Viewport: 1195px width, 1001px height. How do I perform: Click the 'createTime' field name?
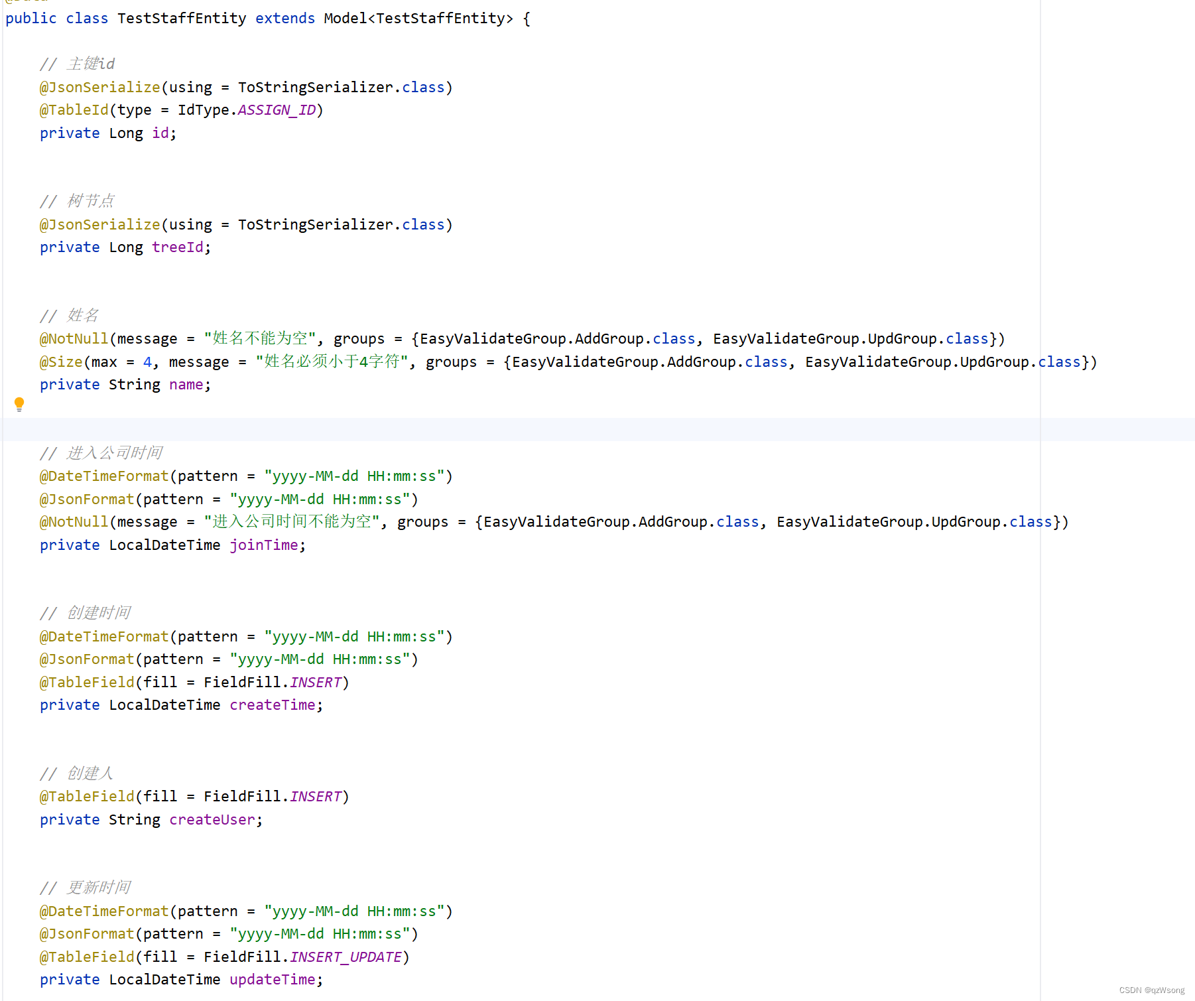(x=273, y=705)
